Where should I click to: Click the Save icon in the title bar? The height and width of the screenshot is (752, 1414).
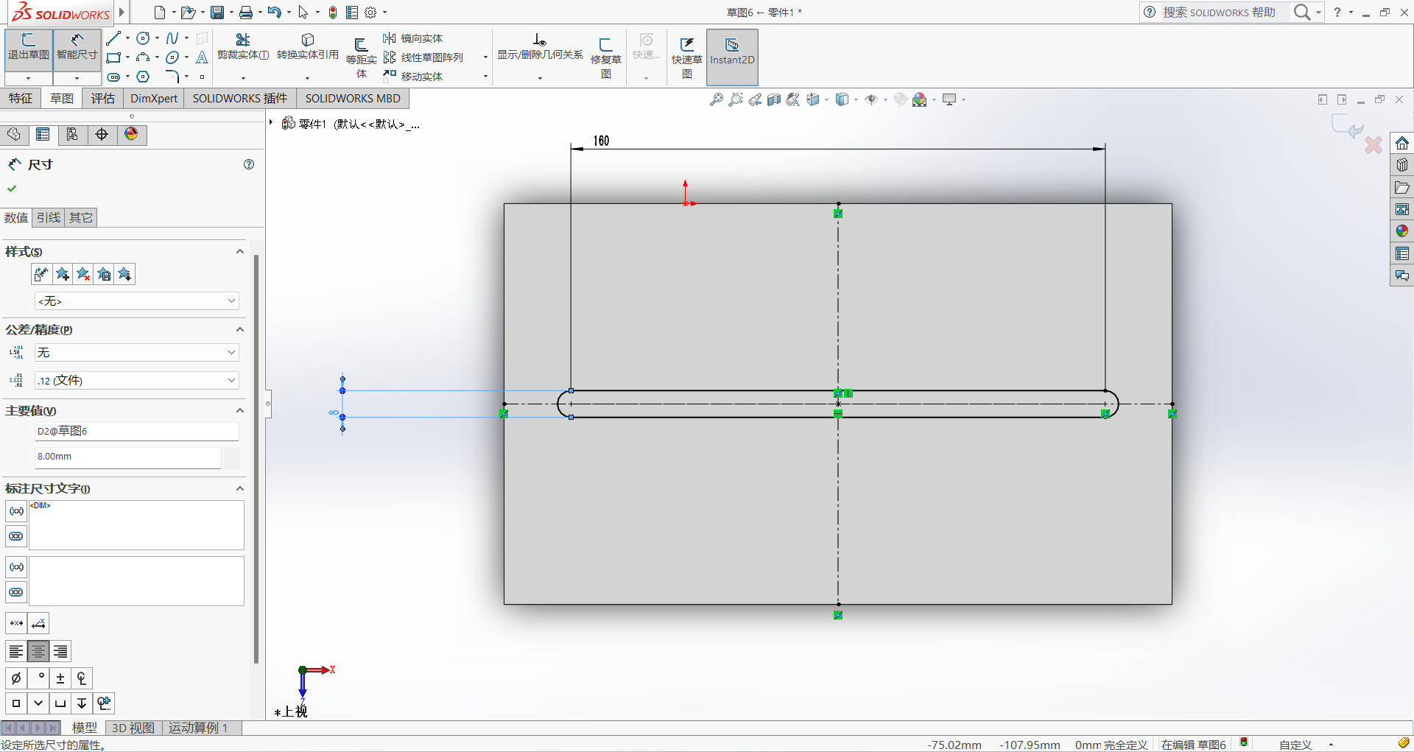(217, 13)
